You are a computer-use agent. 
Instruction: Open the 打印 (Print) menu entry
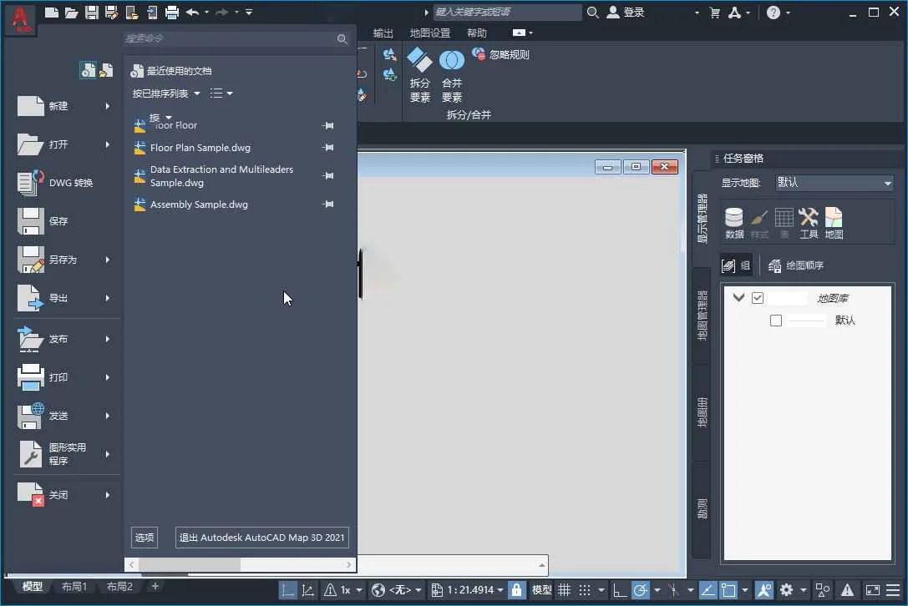(x=63, y=377)
